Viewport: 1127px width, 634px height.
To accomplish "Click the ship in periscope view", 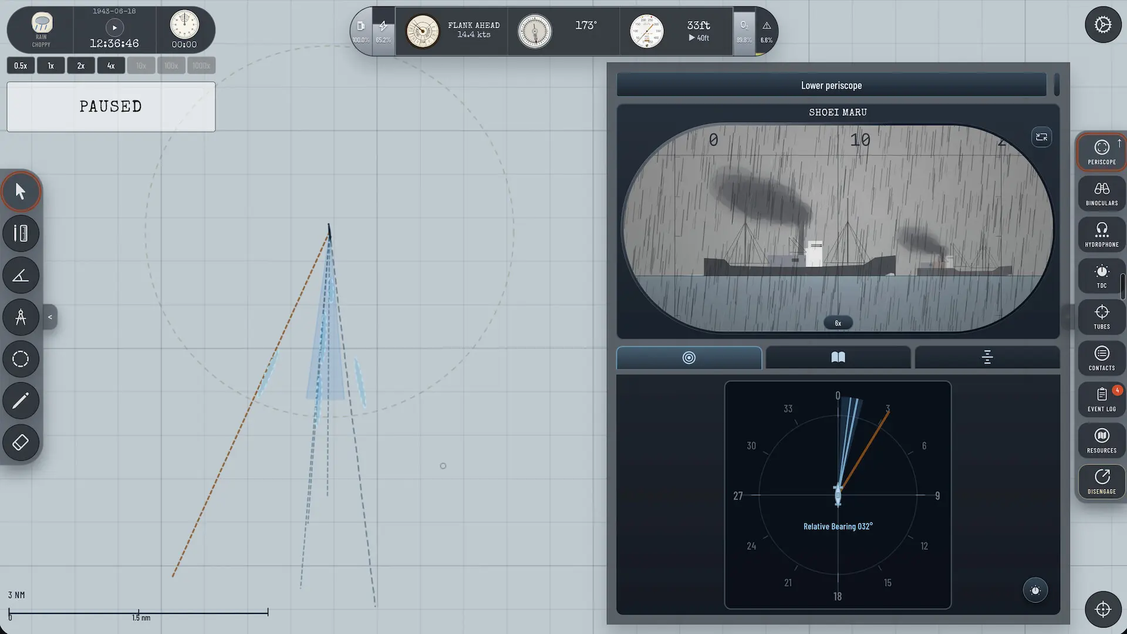I will [799, 257].
